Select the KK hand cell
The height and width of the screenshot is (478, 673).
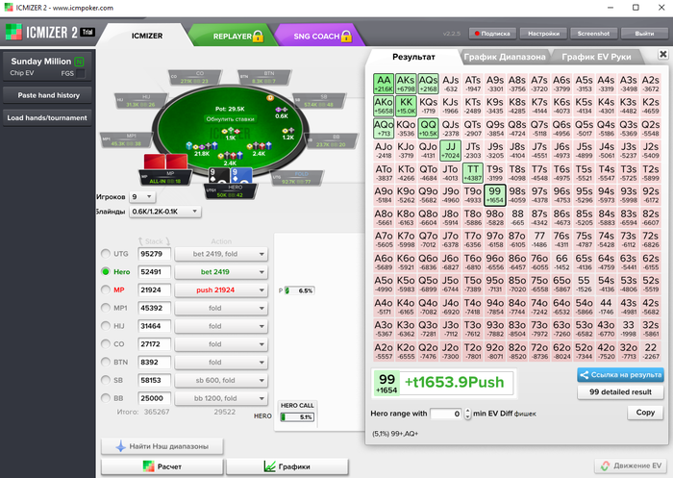406,106
